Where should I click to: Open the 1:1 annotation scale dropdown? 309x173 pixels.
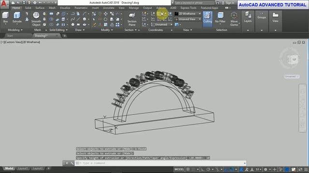[x=259, y=169]
